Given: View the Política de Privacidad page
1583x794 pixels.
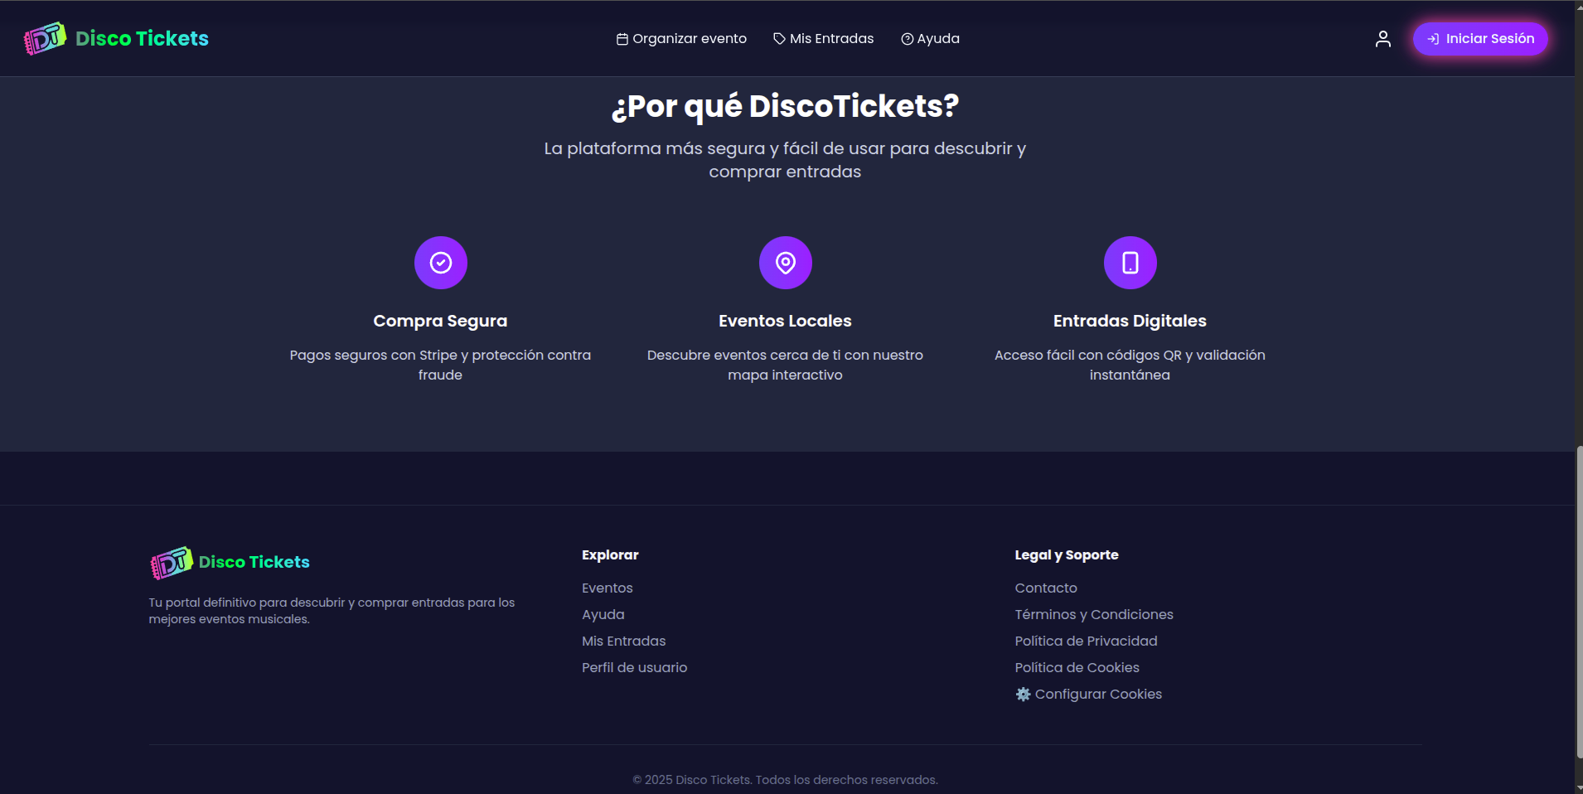Looking at the screenshot, I should (1086, 641).
